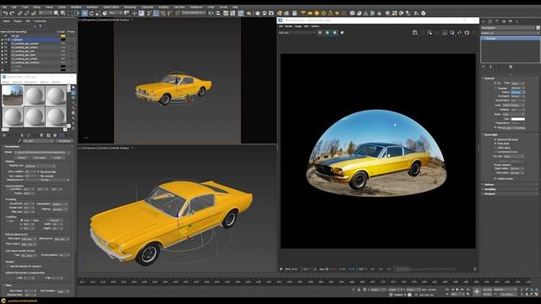Click the object color swatch beside name field
541x304 pixels.
pyautogui.click(x=538, y=28)
